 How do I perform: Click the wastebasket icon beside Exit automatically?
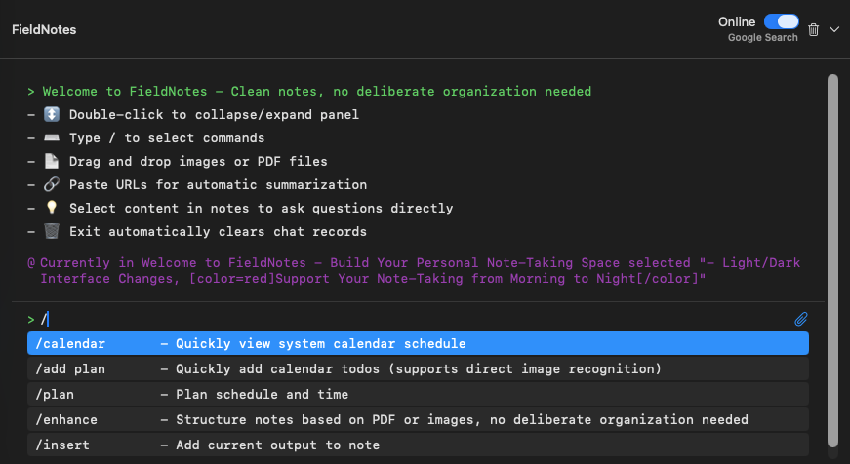coord(52,231)
